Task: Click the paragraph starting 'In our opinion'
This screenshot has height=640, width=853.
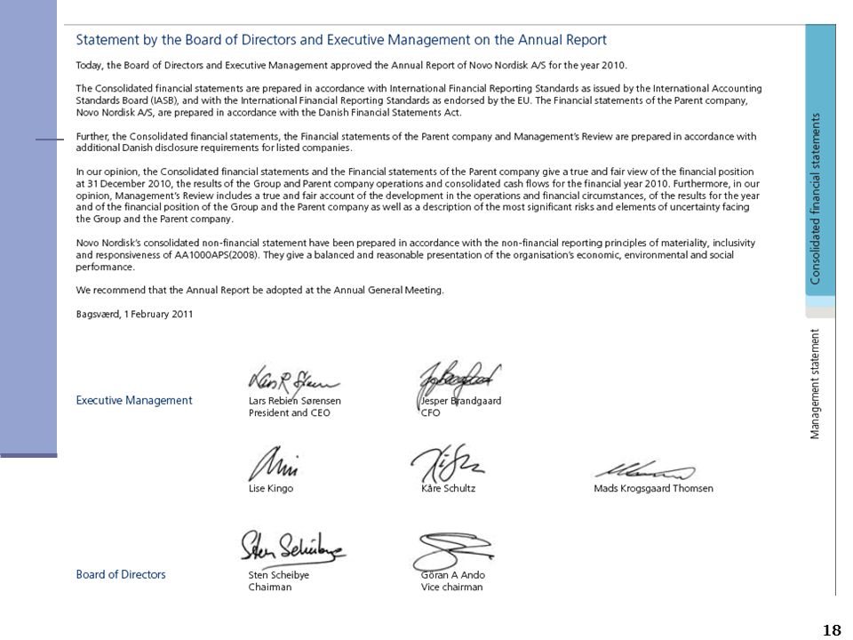Action: pyautogui.click(x=418, y=196)
